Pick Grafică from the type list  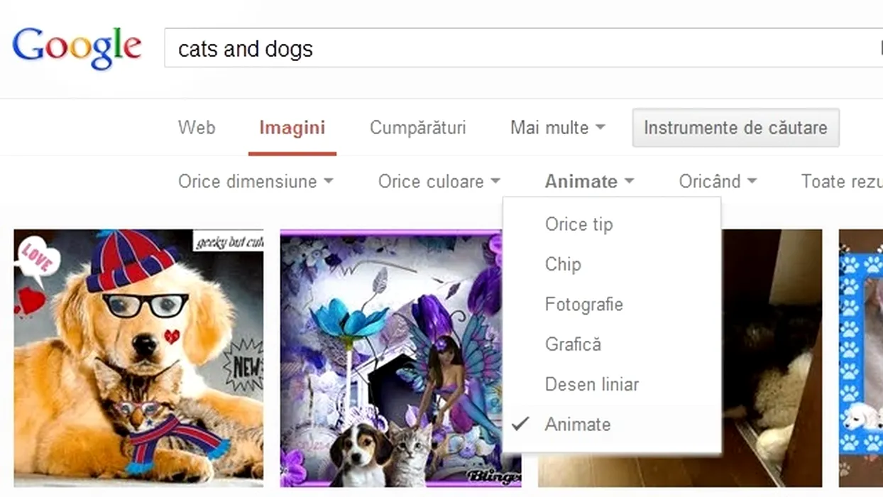point(573,344)
